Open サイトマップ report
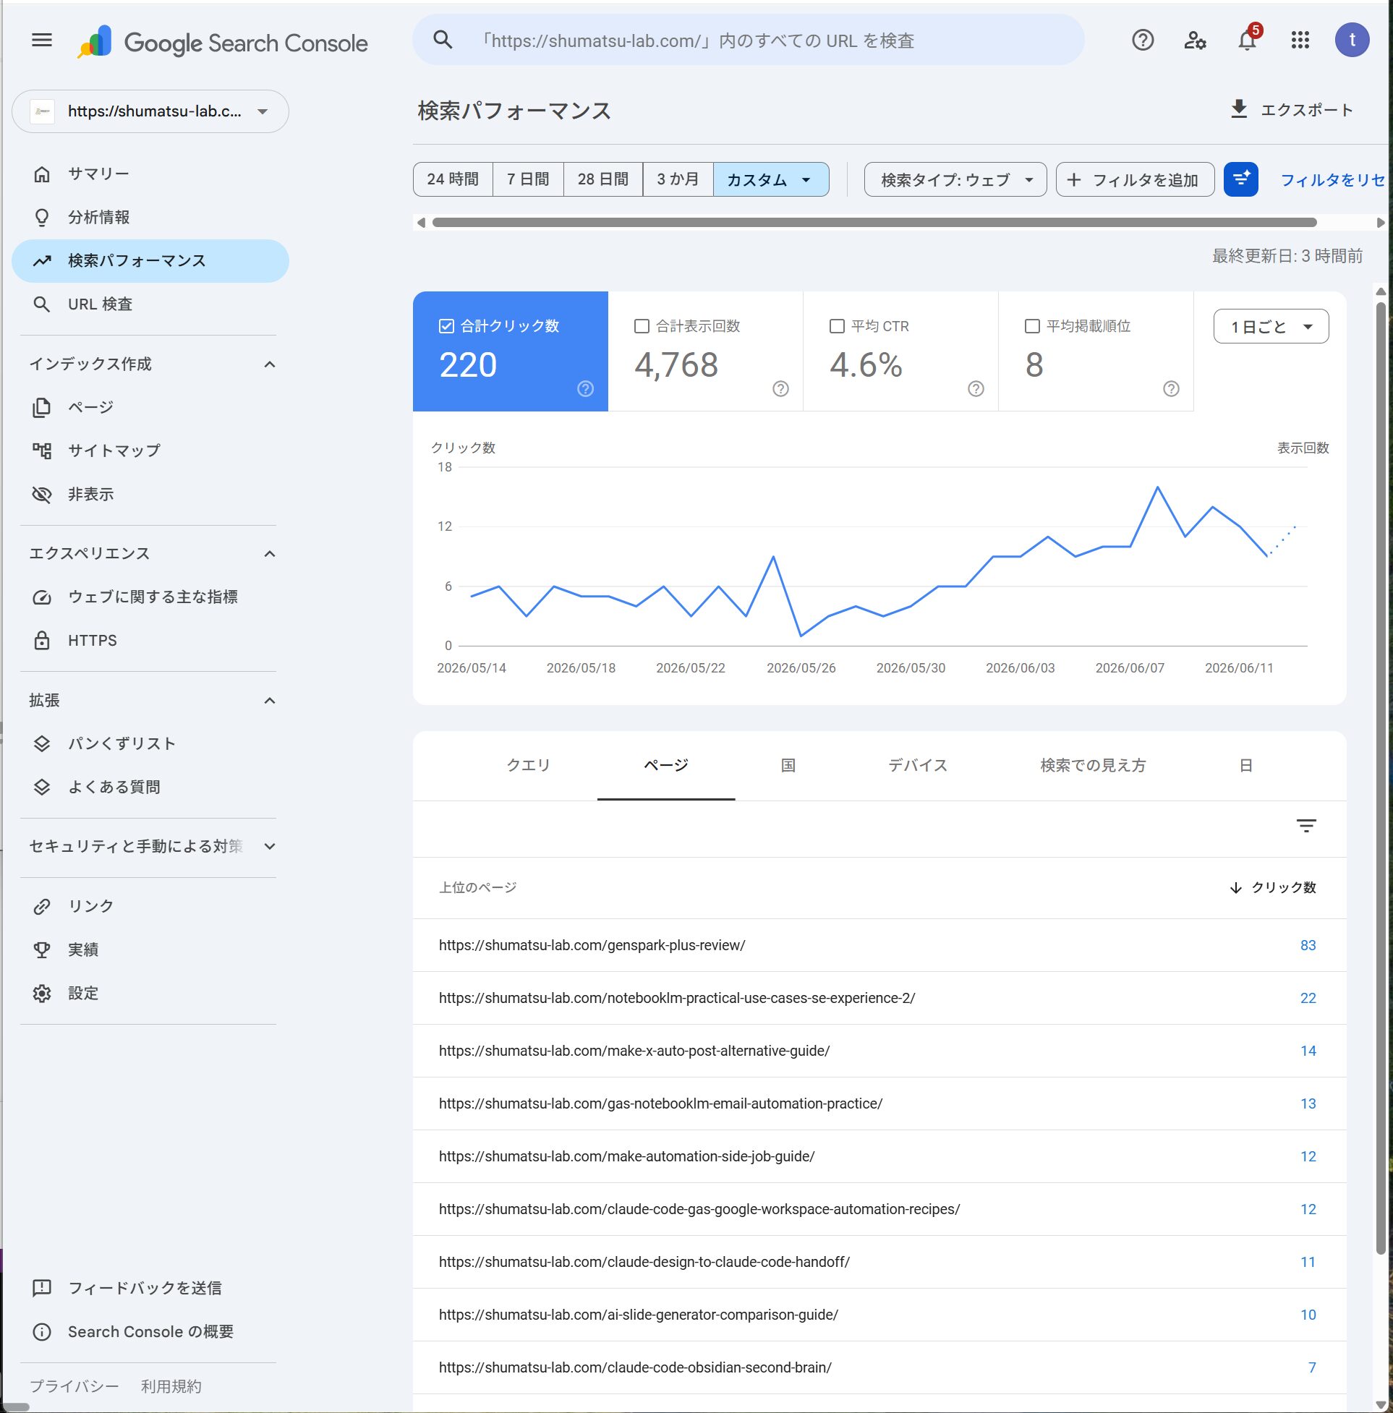1393x1413 pixels. (x=150, y=451)
